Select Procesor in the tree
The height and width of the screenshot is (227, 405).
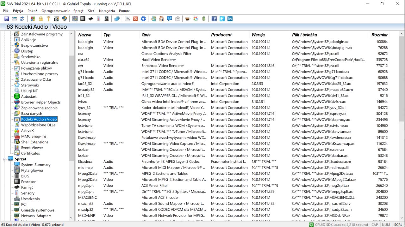pyautogui.click(x=28, y=182)
